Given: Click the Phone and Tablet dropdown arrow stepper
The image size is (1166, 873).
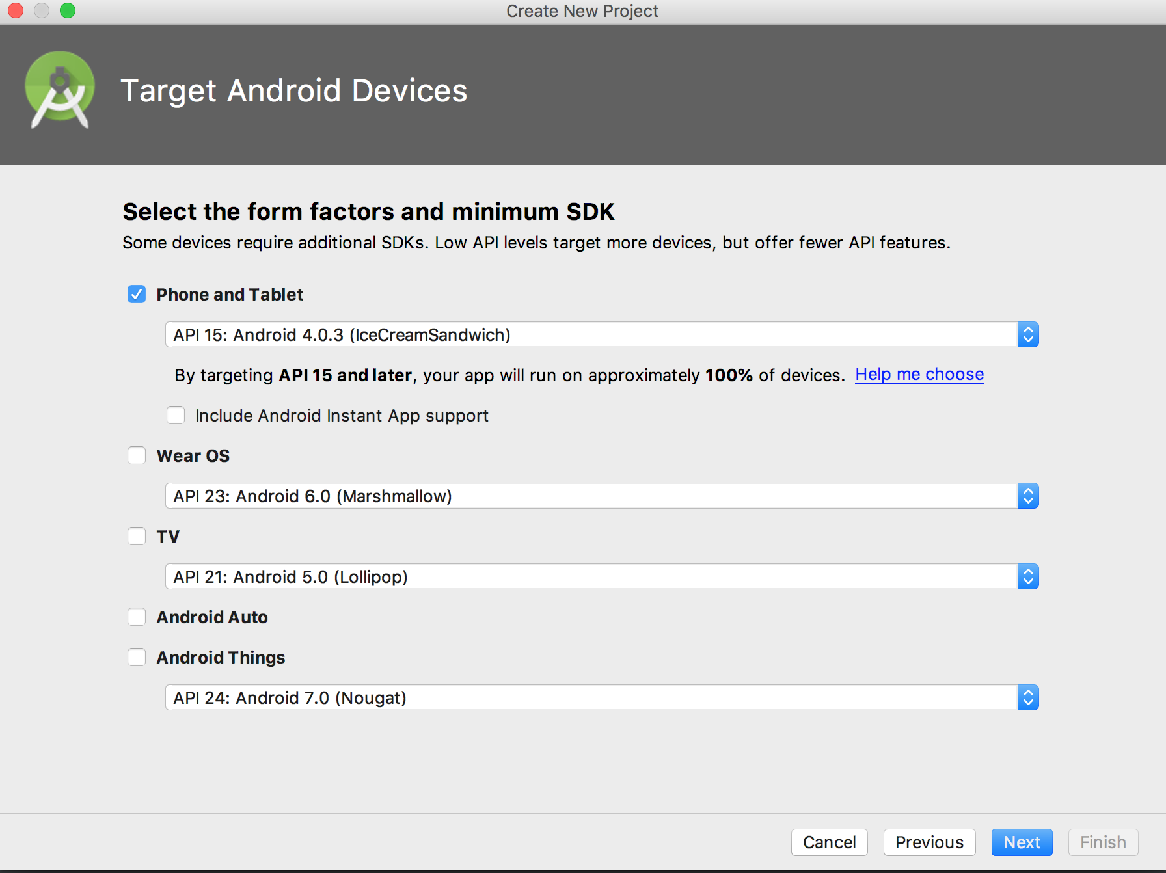Looking at the screenshot, I should click(1027, 335).
